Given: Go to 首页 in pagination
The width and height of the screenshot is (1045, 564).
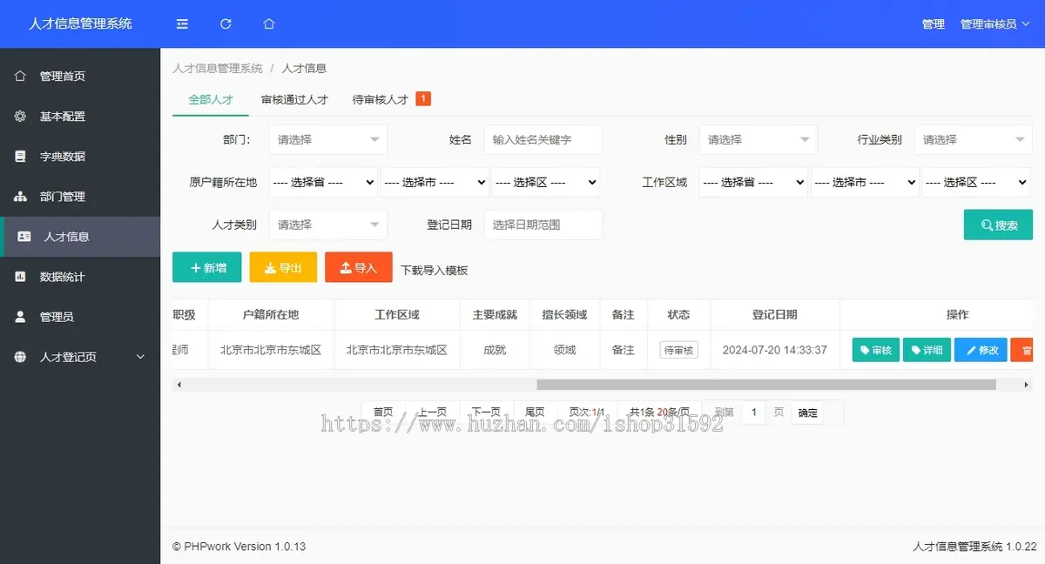Looking at the screenshot, I should click(383, 413).
